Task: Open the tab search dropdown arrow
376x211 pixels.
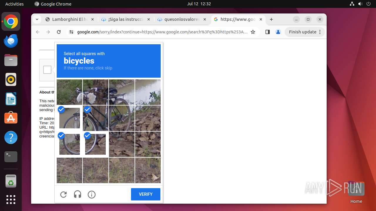Action: 37,19
